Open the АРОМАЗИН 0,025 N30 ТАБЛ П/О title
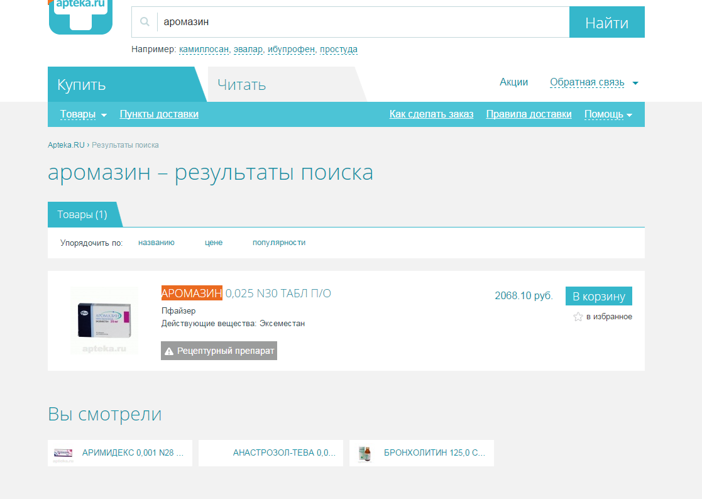702x499 pixels. 246,293
